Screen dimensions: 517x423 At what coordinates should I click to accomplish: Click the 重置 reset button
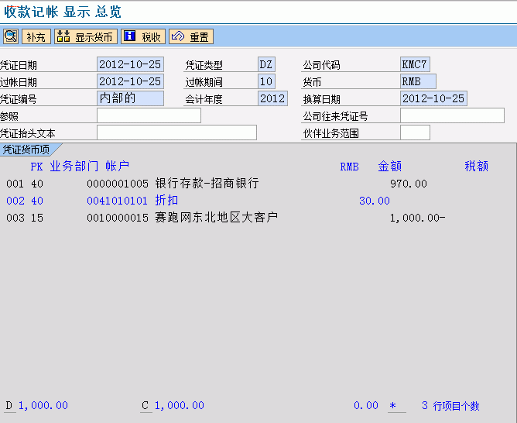point(191,36)
